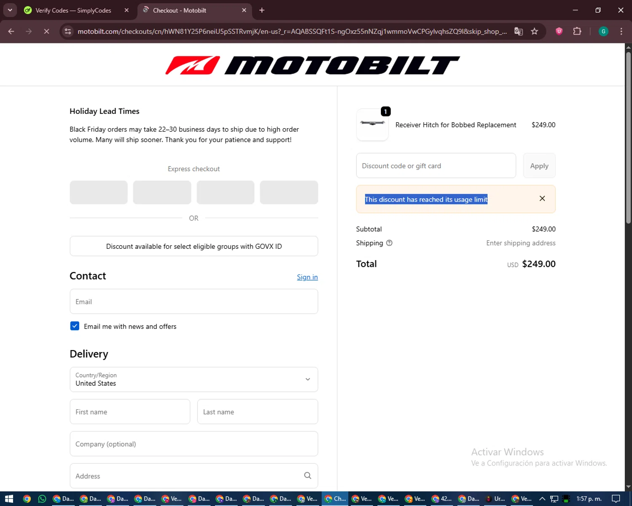Open the red shield blocker extension

pos(559,31)
